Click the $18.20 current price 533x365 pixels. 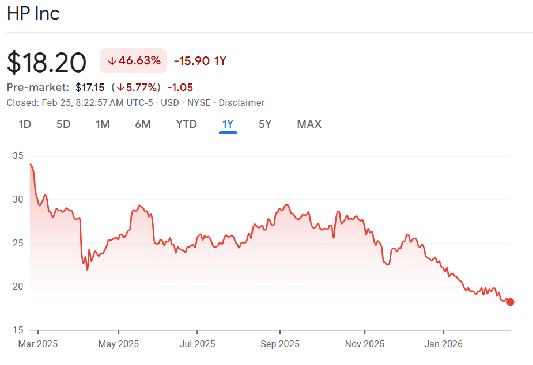point(47,62)
